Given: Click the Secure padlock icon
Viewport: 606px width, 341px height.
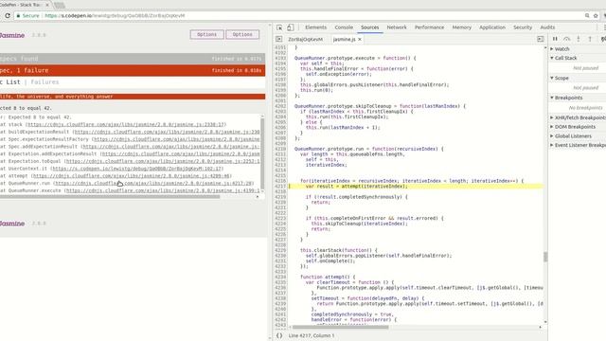Looking at the screenshot, I should [18, 15].
